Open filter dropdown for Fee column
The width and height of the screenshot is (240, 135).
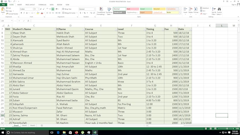click(176, 30)
